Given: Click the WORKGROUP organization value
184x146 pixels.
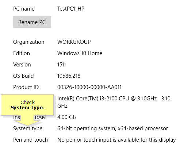Looking at the screenshot, I should [74, 42].
